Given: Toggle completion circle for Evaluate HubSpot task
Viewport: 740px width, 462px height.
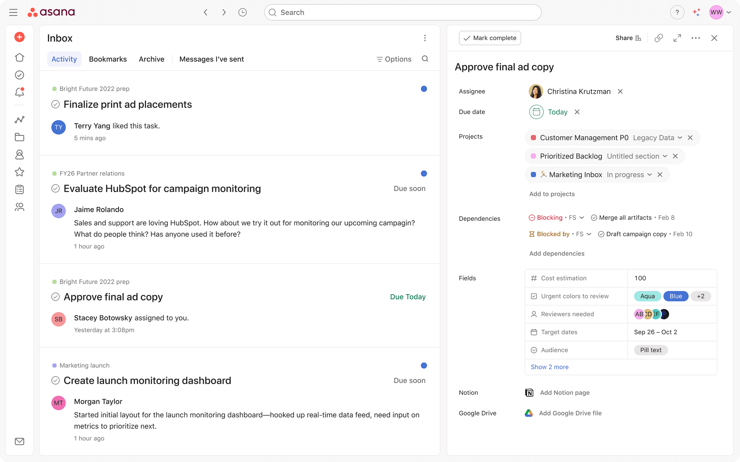Looking at the screenshot, I should 55,188.
